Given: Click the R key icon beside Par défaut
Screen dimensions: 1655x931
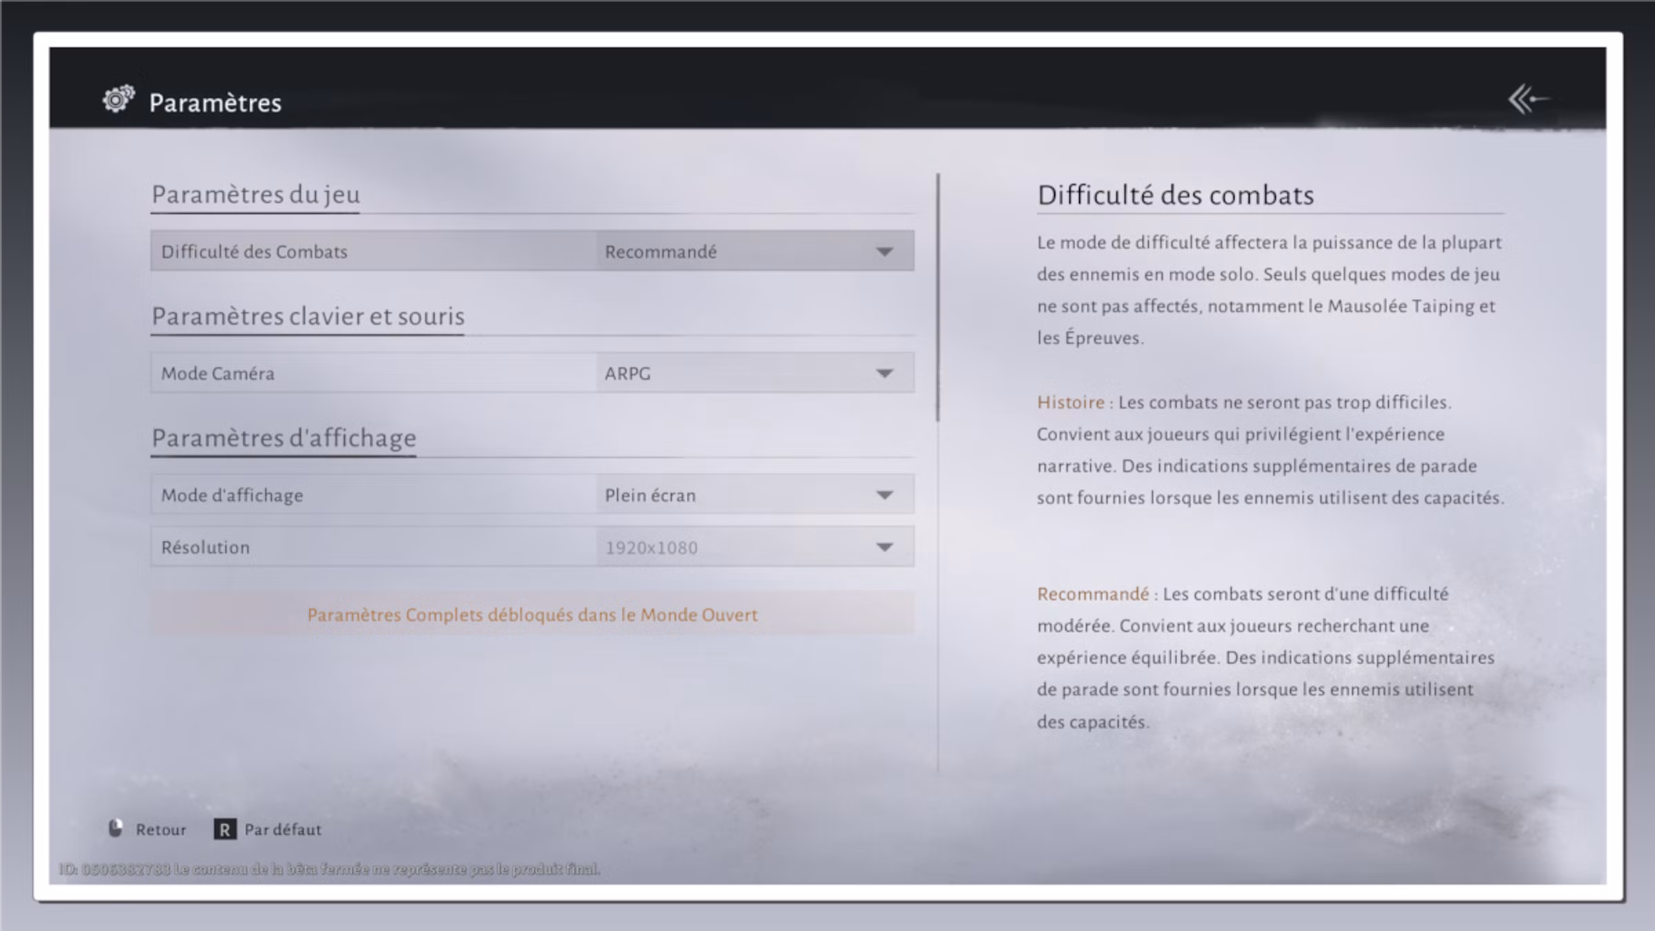Looking at the screenshot, I should pyautogui.click(x=224, y=830).
